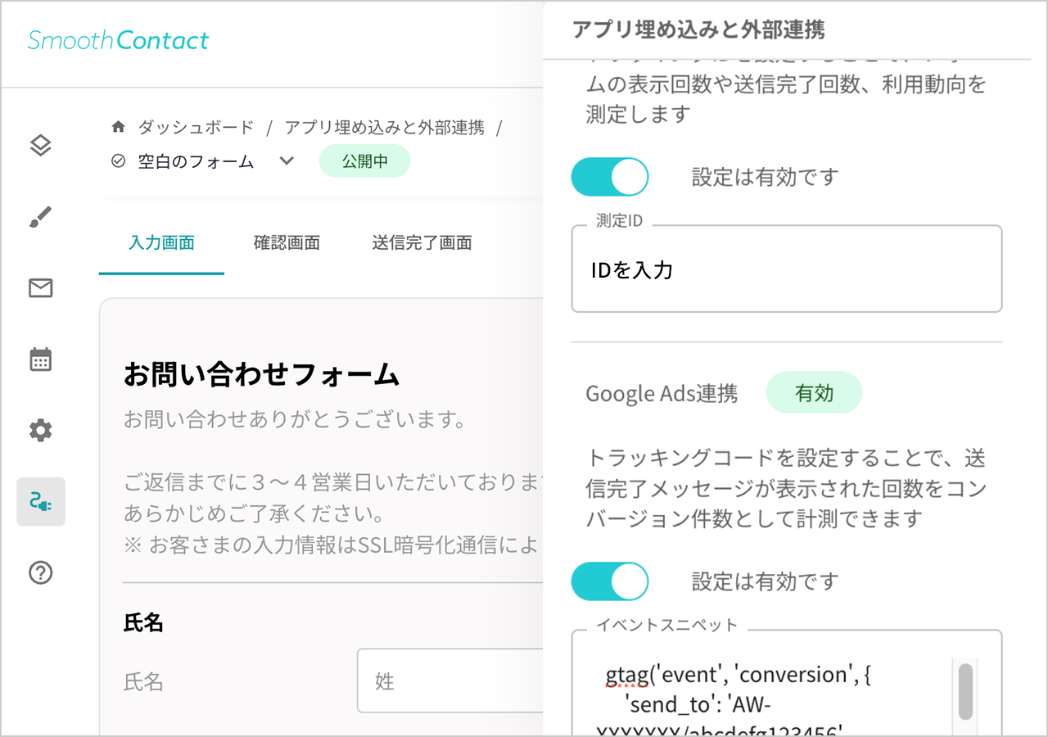
Task: Open the settings gear in the sidebar
Action: tap(41, 430)
